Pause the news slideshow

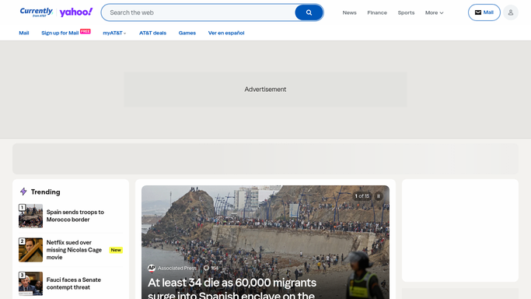point(379,196)
